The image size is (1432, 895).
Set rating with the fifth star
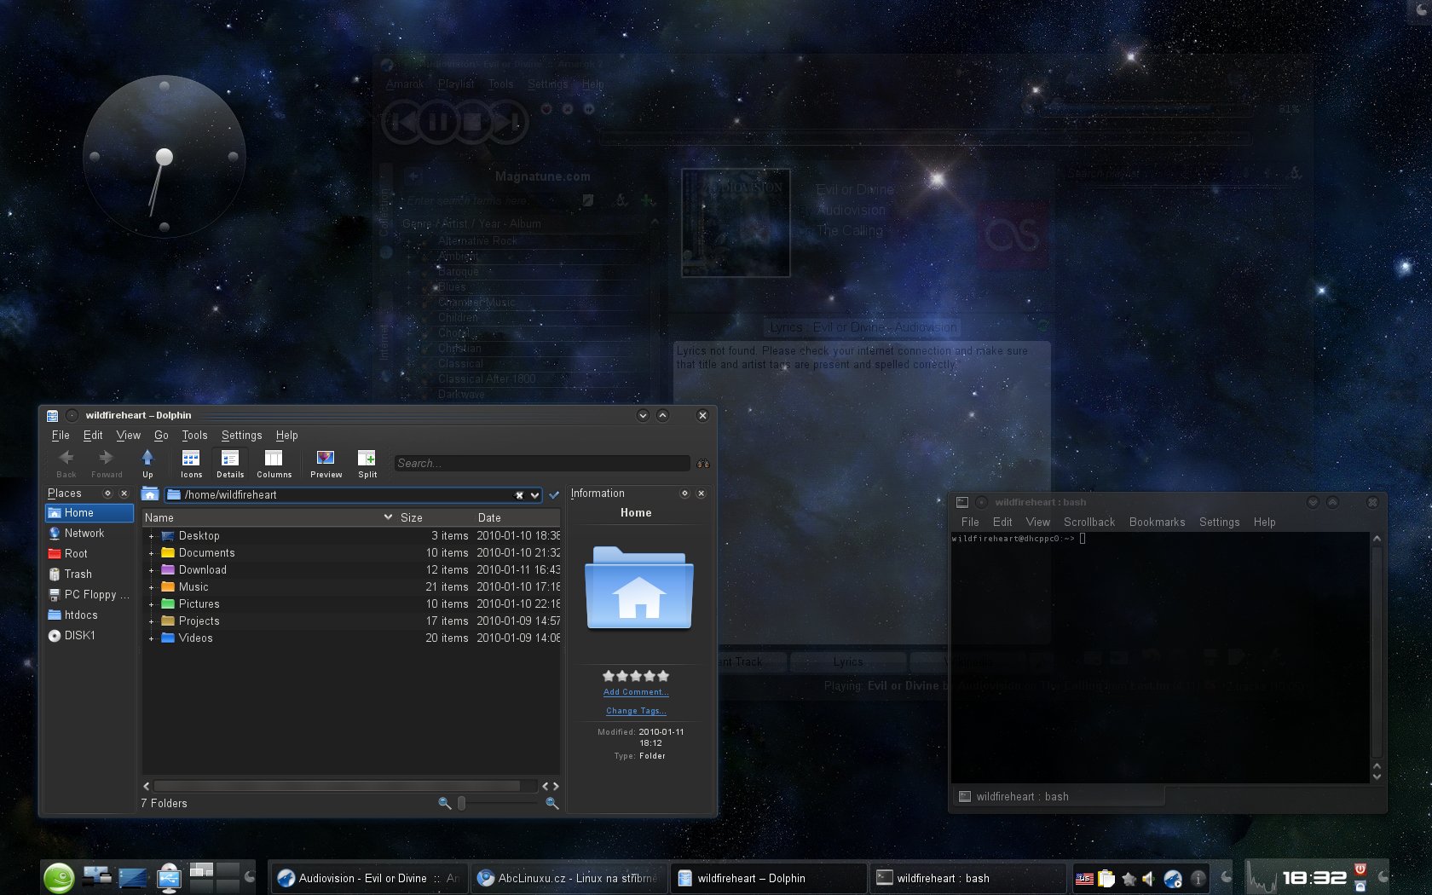[663, 676]
